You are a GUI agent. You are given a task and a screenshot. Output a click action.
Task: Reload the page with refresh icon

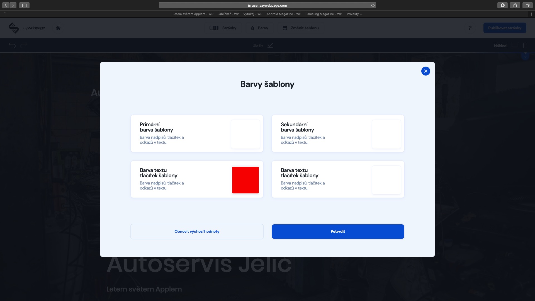click(373, 5)
